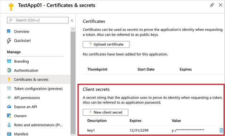
Task: Close the TestApp01 blade
Action: point(220,5)
